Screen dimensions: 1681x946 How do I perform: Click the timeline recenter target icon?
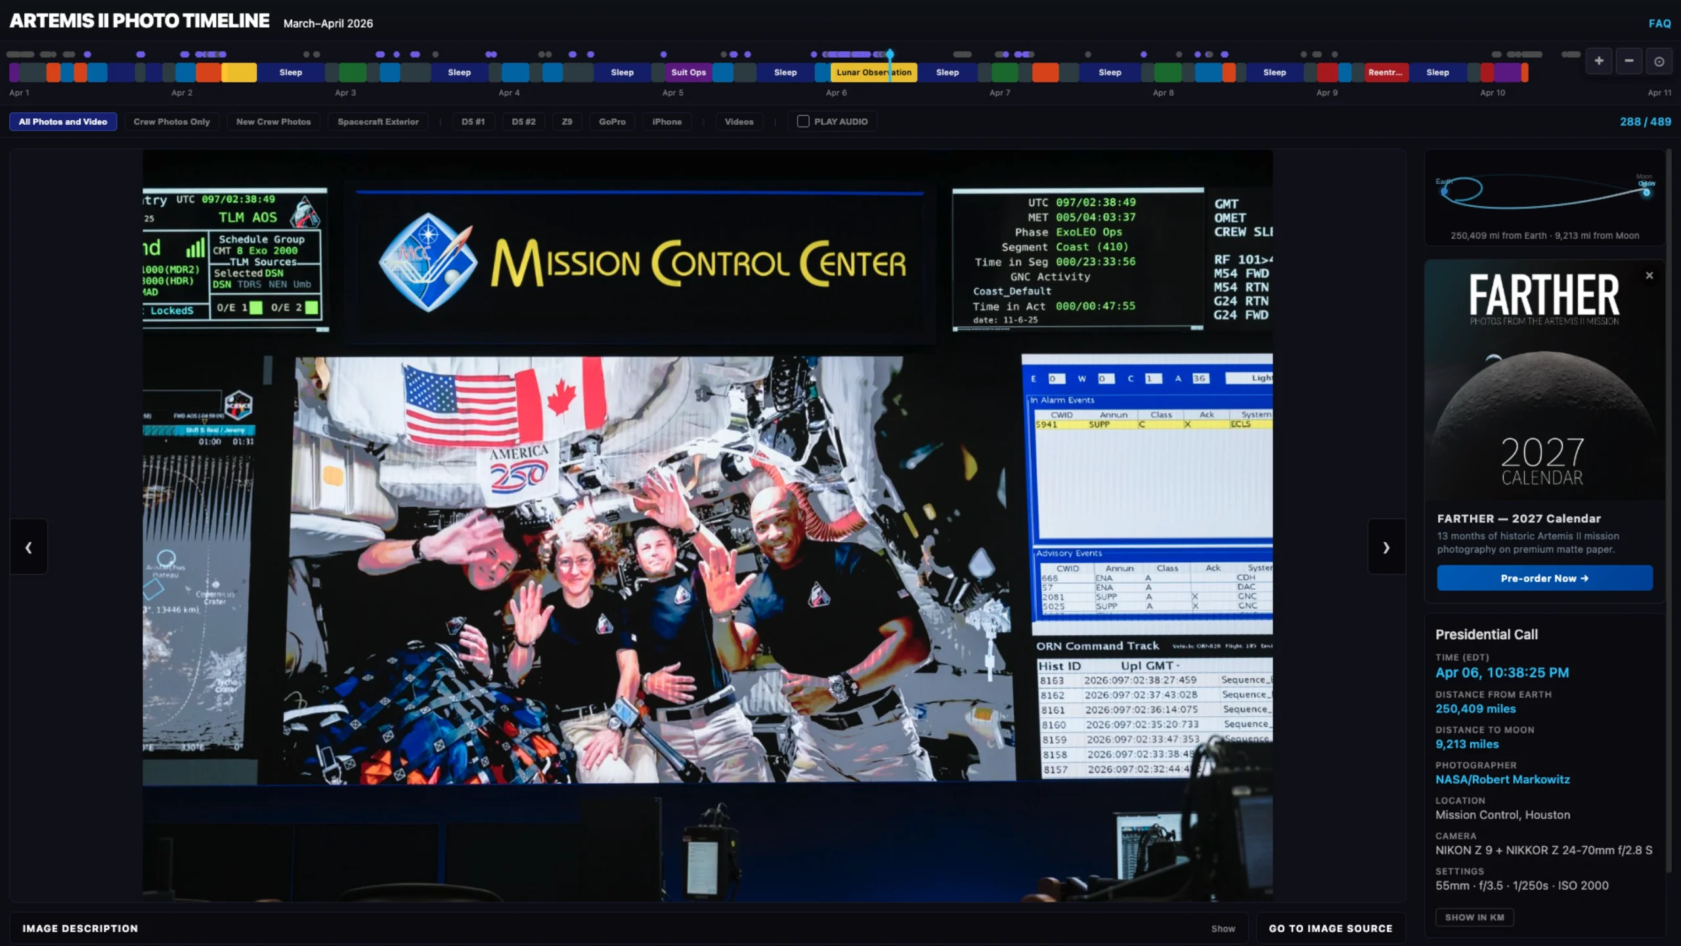(x=1659, y=61)
